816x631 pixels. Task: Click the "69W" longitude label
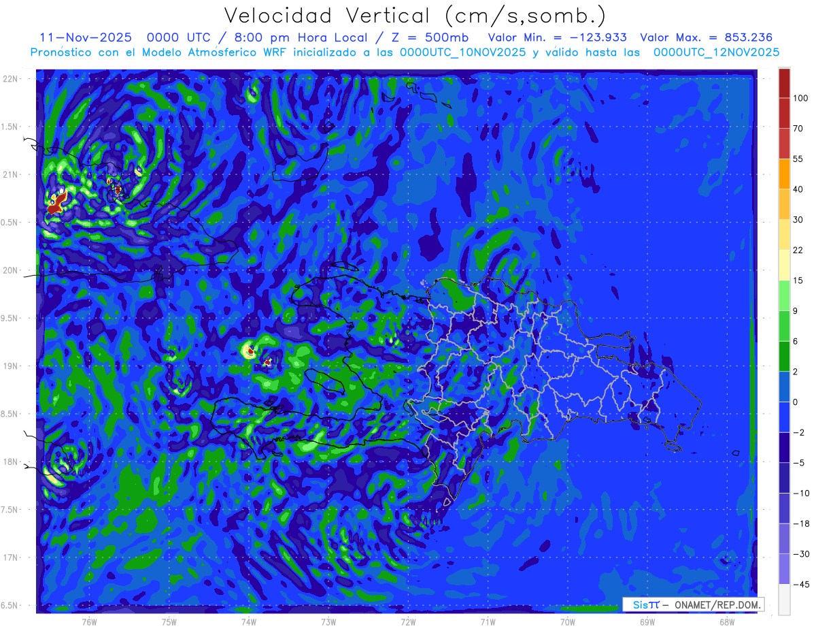click(647, 622)
